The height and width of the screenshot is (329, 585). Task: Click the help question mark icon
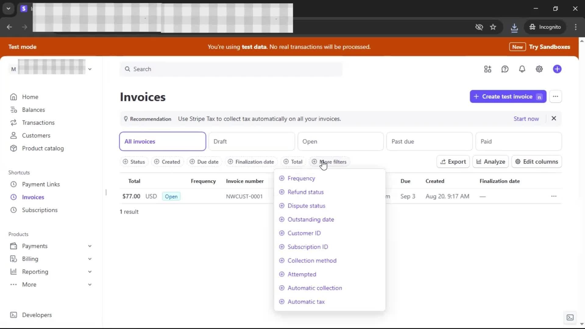tap(505, 69)
